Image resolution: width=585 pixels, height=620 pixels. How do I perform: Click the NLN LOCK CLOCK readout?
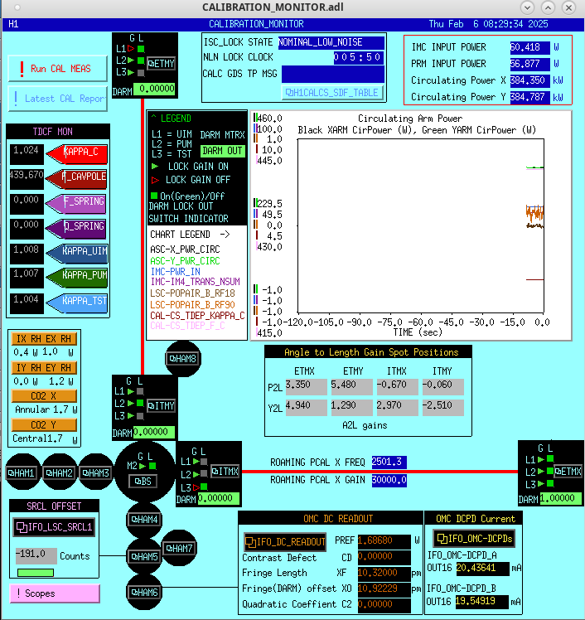[x=358, y=57]
